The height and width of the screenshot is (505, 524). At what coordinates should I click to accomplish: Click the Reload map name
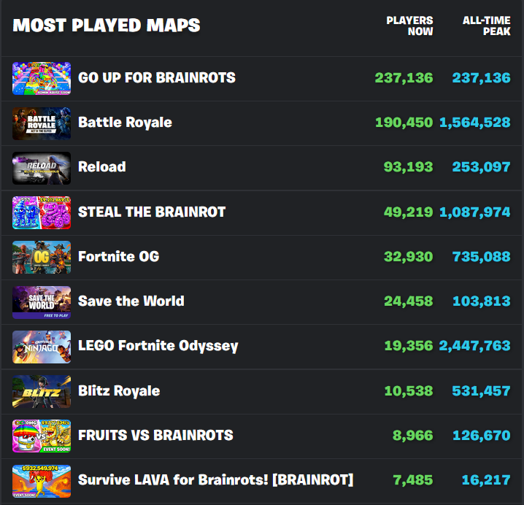pos(102,167)
